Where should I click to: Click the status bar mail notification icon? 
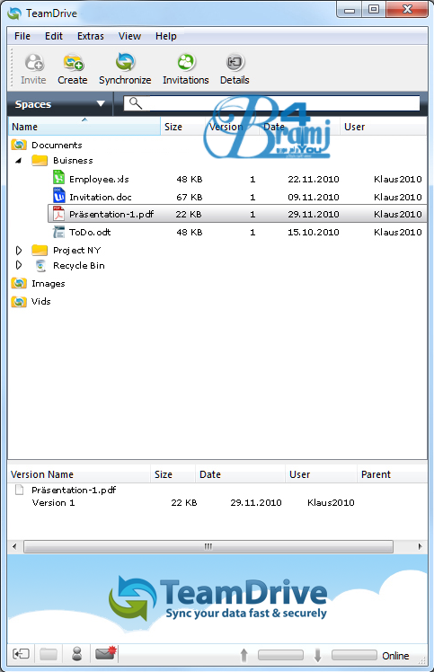pyautogui.click(x=105, y=653)
